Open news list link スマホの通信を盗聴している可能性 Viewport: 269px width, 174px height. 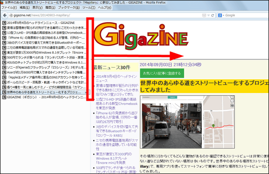(x=117, y=145)
